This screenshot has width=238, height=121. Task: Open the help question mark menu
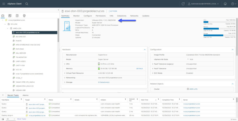click(x=233, y=4)
